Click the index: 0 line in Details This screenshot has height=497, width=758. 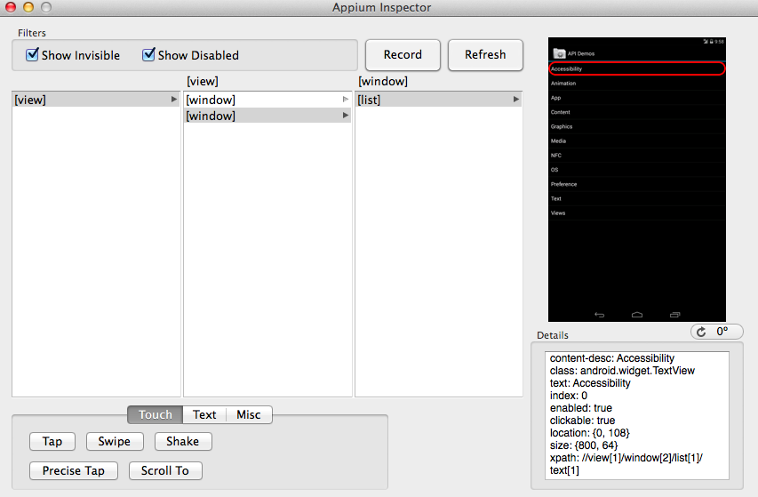[569, 396]
